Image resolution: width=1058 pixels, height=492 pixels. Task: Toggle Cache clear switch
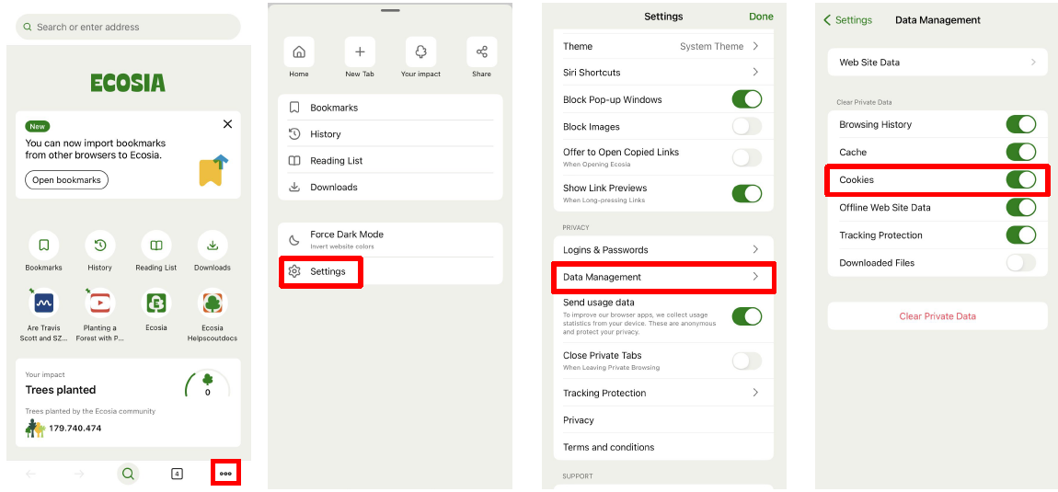1021,152
